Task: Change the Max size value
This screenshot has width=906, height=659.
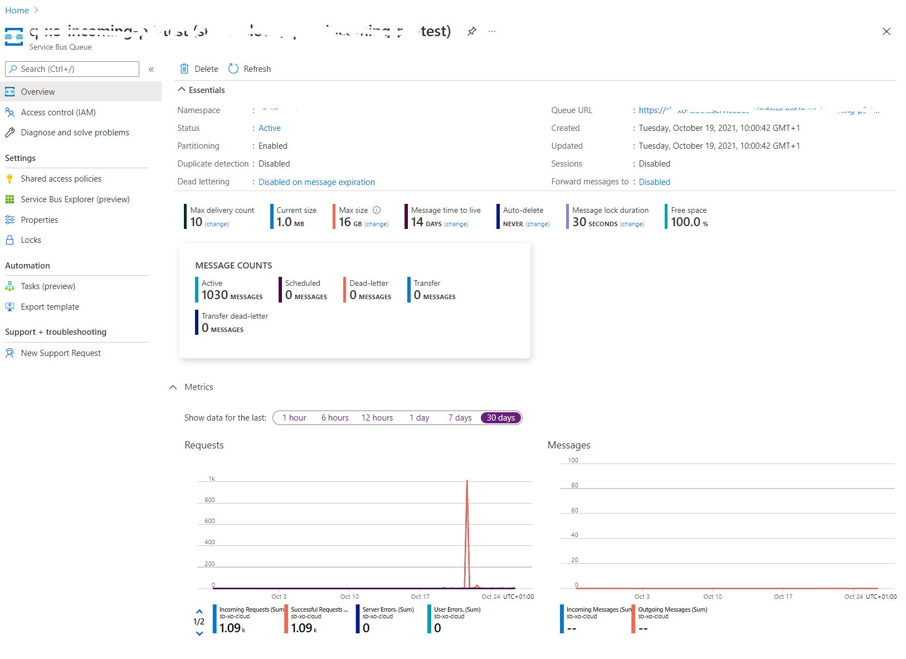Action: [377, 224]
